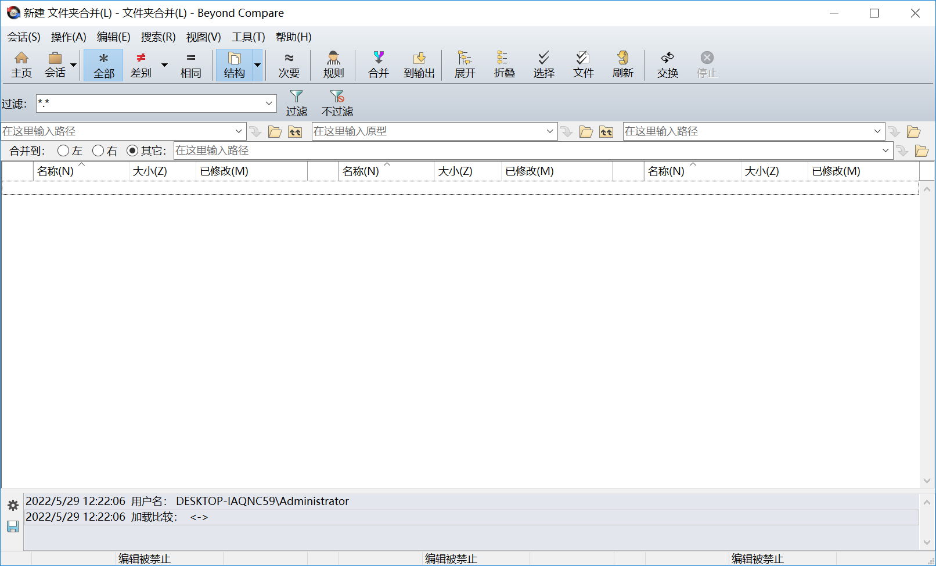This screenshot has width=936, height=566.
Task: Open the 差别 dropdown arrow
Action: pos(164,65)
